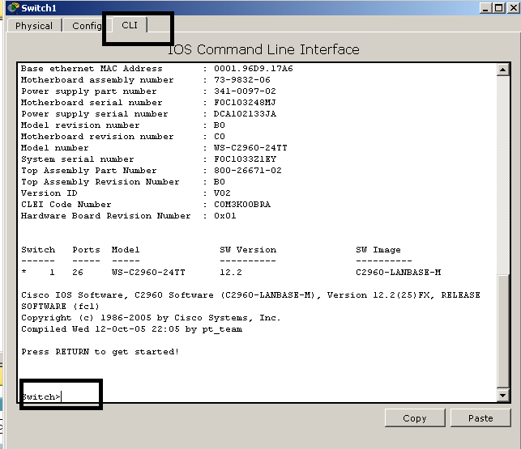Image resolution: width=521 pixels, height=449 pixels.
Task: Click the scrollbar down arrow
Action: coord(502,396)
